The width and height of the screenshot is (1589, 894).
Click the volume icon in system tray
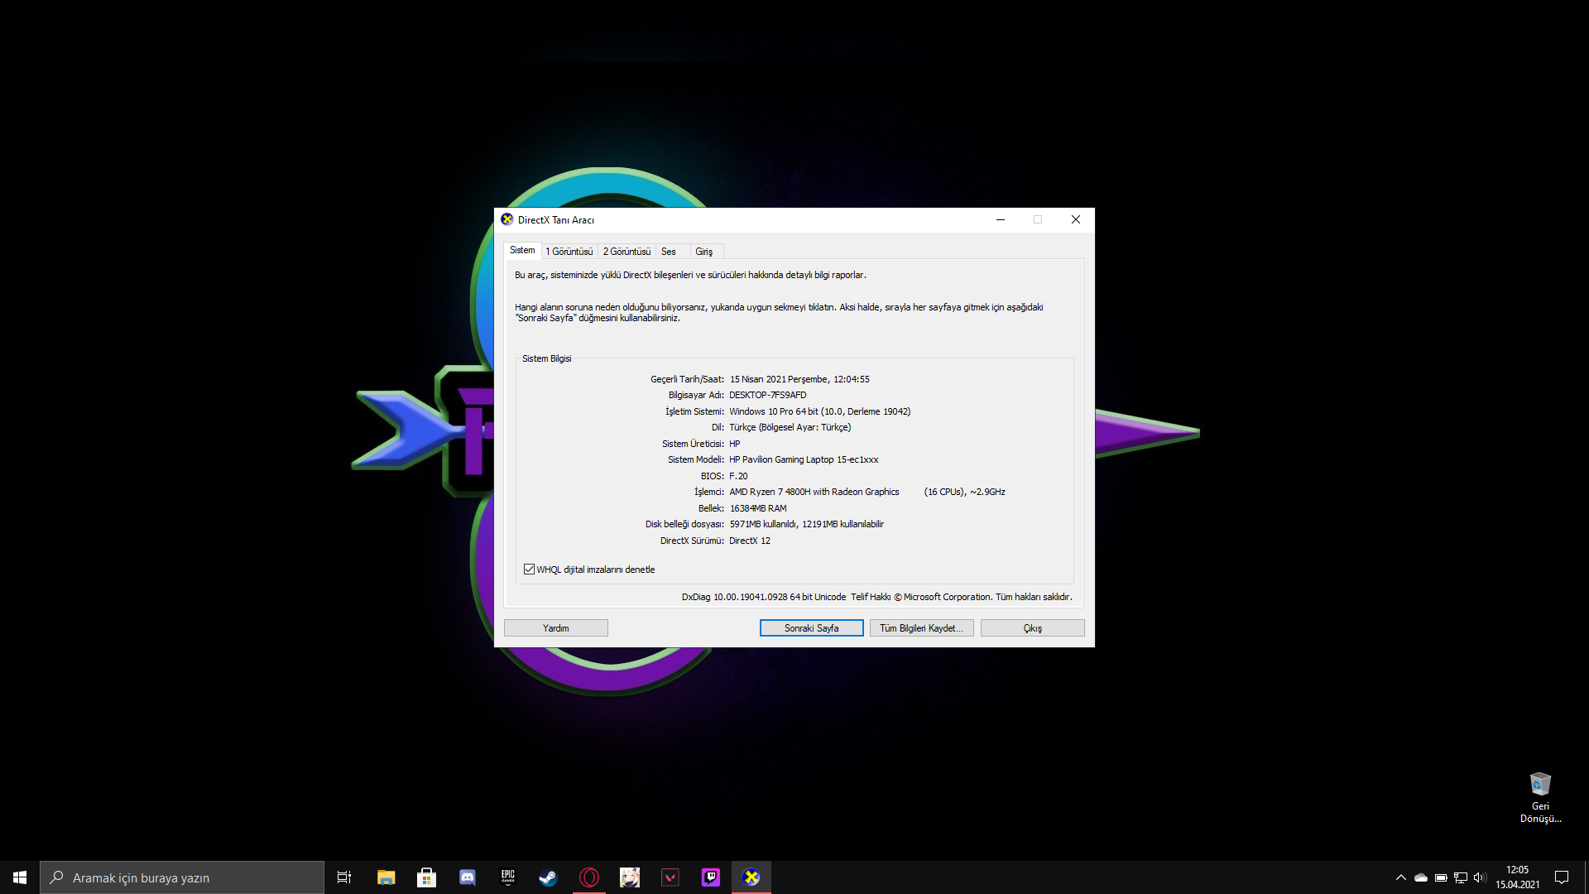click(1480, 877)
